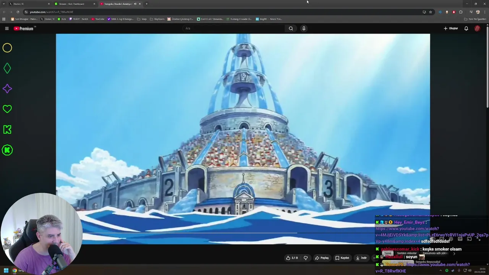Open Chrome media controls icon
Viewport: 489px width, 275px height.
click(x=471, y=12)
